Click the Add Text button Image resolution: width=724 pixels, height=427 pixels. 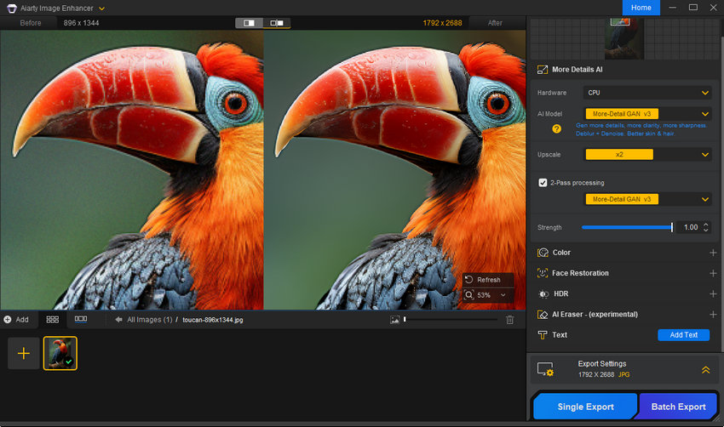(x=683, y=335)
